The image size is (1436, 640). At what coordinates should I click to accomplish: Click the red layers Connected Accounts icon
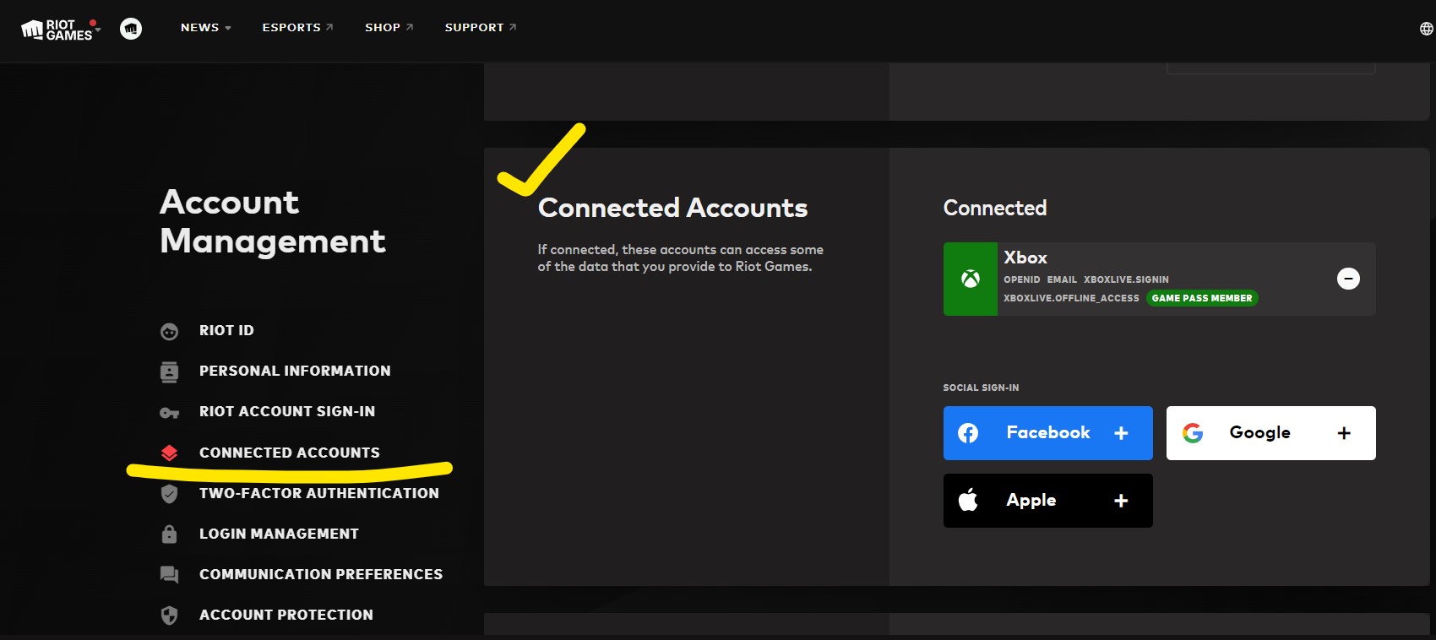(x=169, y=453)
